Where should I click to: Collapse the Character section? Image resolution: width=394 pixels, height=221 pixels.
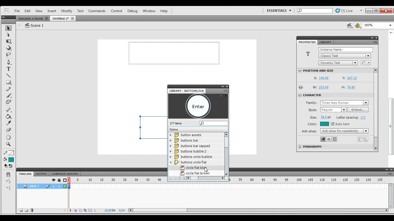pyautogui.click(x=300, y=95)
